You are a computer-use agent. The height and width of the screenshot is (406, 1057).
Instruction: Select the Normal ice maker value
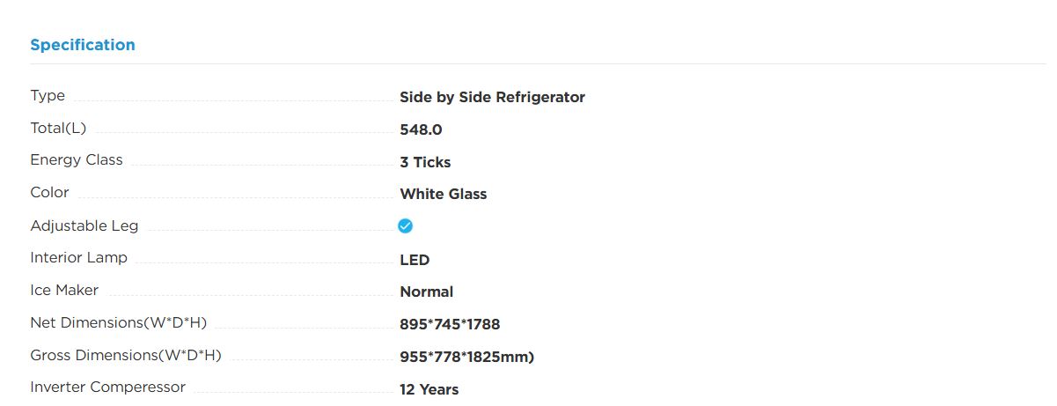[x=426, y=292]
